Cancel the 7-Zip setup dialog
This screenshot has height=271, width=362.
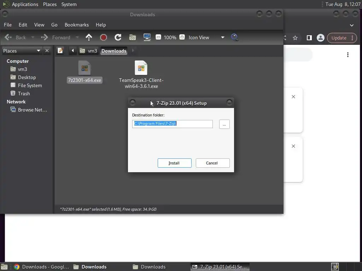coord(212,163)
